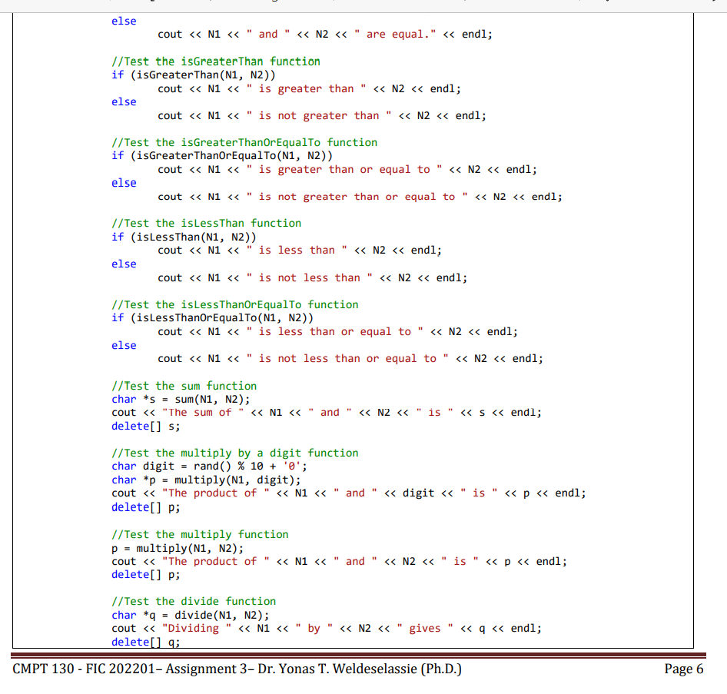Click the footer text "CMPT 130 - FIC 202201"
The image size is (727, 694).
click(84, 669)
